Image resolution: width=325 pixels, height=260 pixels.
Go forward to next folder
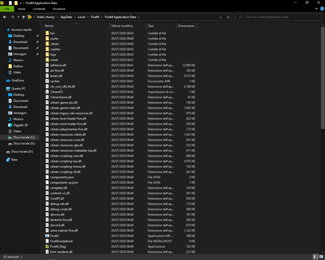pos(12,17)
